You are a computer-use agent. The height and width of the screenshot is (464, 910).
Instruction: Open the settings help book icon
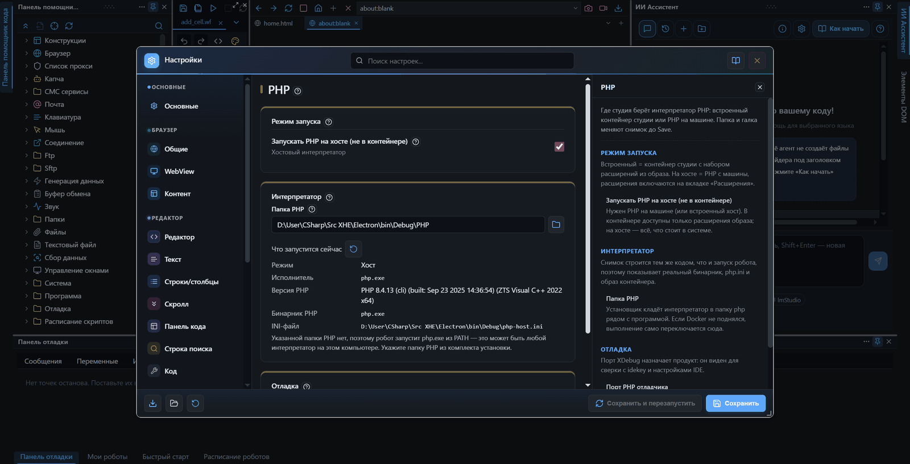[x=736, y=61]
